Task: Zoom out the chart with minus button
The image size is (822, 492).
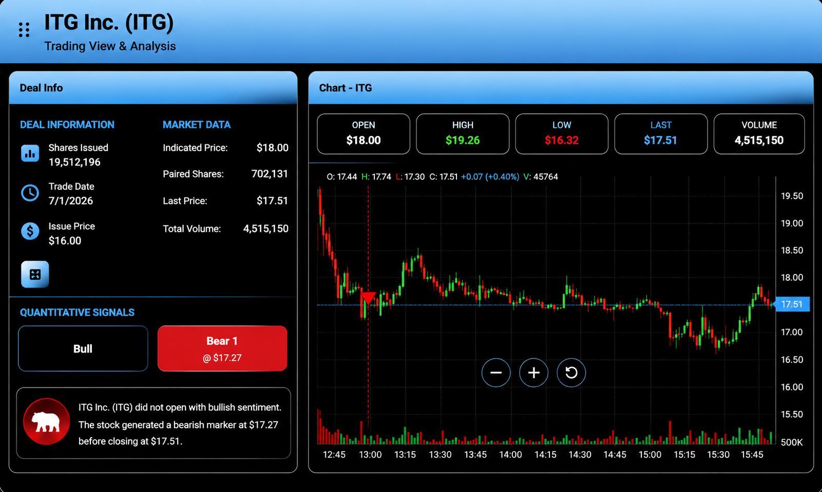Action: (496, 373)
